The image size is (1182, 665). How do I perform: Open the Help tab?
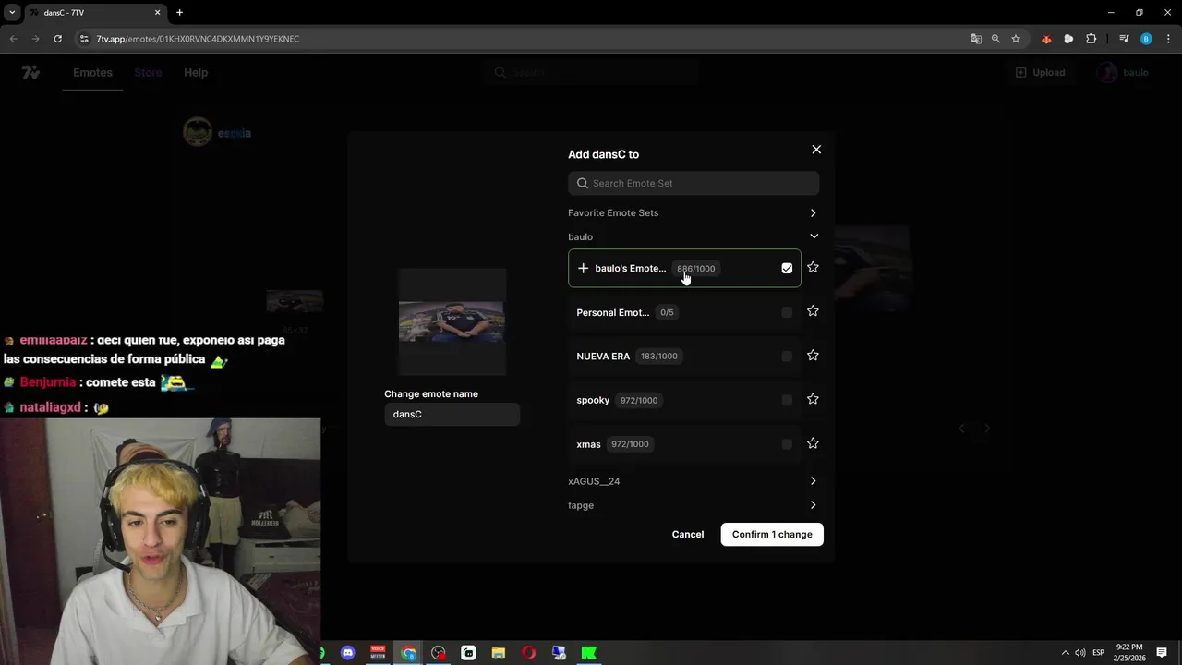tap(196, 72)
